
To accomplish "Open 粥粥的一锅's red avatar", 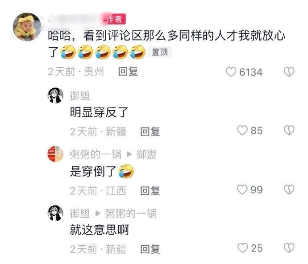I will (56, 154).
